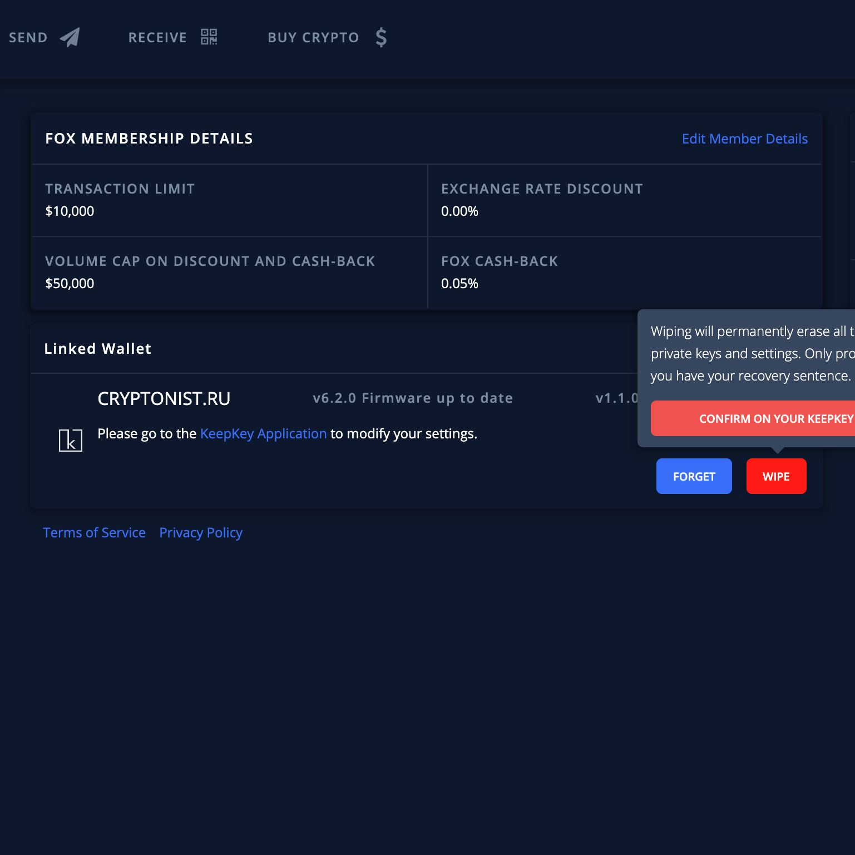Select the $10,000 transaction limit value
The height and width of the screenshot is (855, 855).
point(70,211)
